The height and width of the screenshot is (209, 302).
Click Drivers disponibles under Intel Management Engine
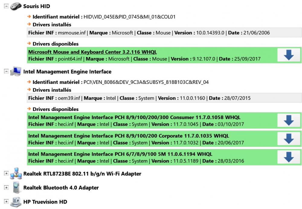(56, 109)
